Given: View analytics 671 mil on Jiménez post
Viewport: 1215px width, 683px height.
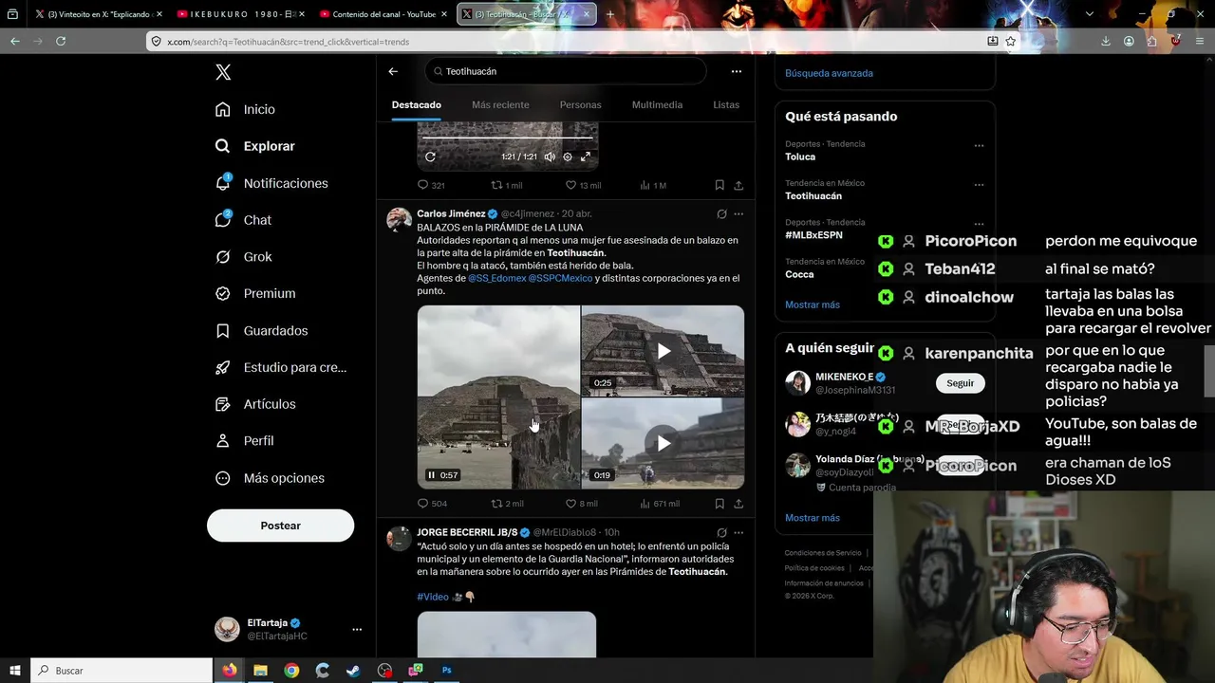Looking at the screenshot, I should [660, 504].
